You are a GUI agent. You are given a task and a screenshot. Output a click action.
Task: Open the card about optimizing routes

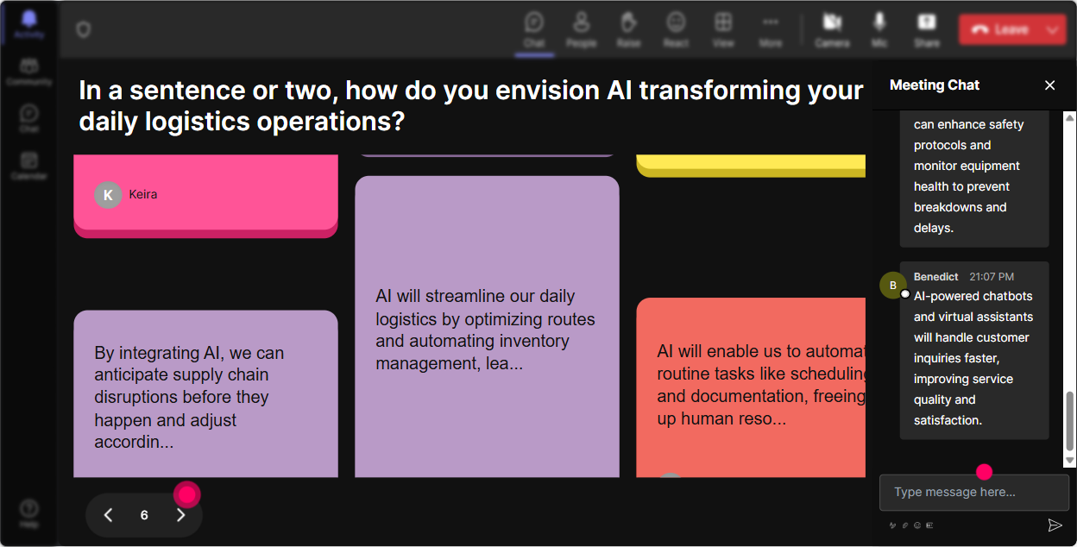(x=487, y=327)
